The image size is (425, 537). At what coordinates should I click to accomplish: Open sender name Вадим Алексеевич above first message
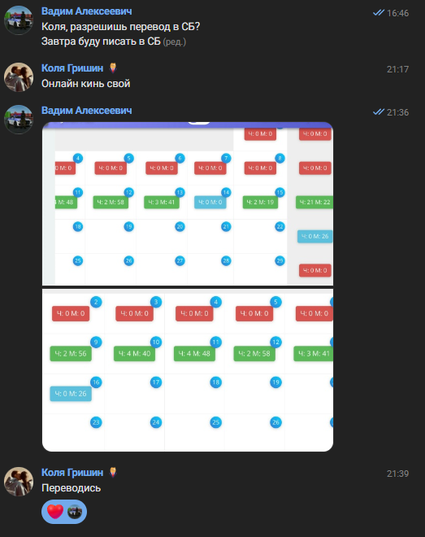click(x=86, y=11)
